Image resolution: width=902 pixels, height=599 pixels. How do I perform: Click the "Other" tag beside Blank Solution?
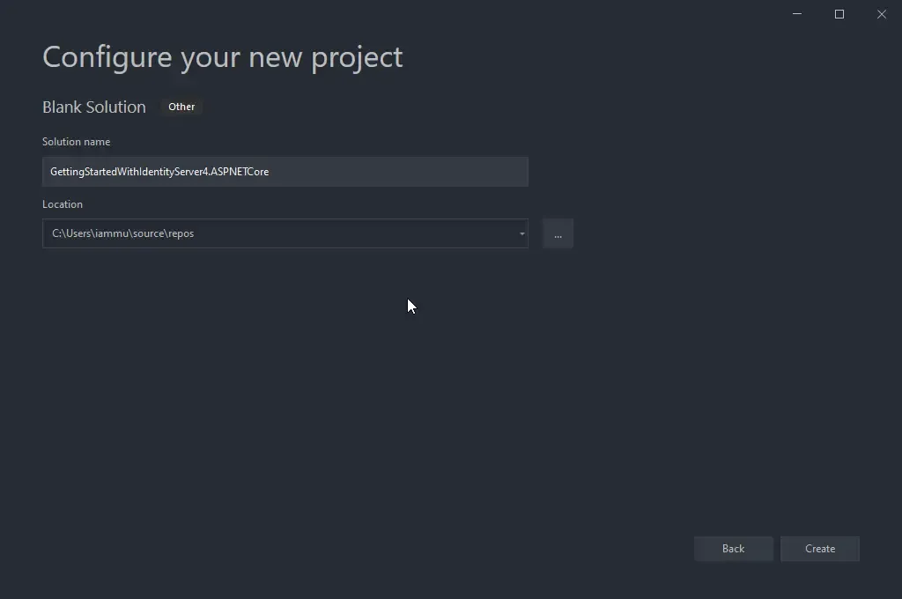pyautogui.click(x=181, y=107)
